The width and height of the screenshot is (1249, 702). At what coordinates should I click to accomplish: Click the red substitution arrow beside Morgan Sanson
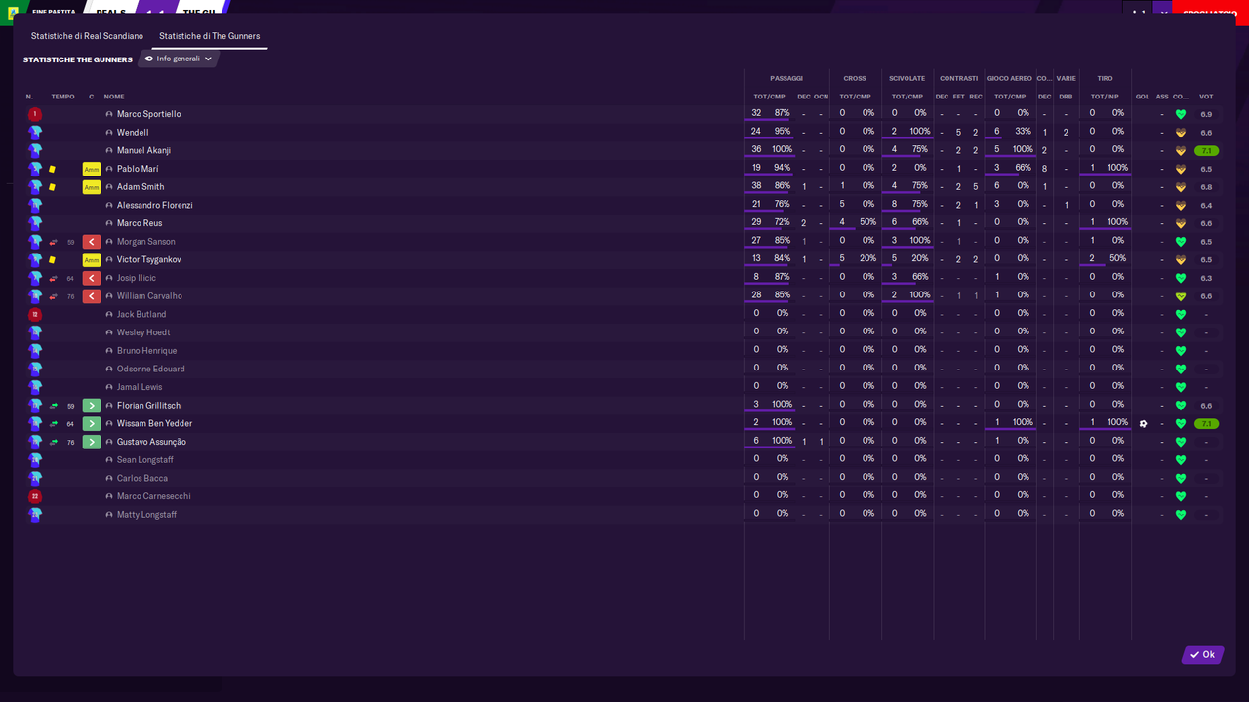[x=93, y=241]
